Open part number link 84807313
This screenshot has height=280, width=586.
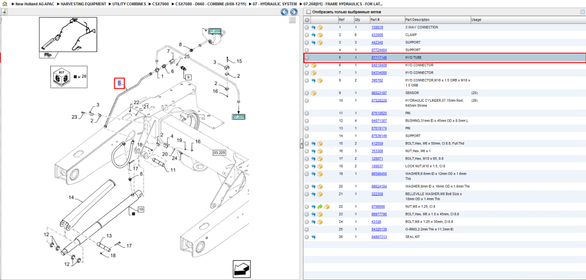(379, 237)
